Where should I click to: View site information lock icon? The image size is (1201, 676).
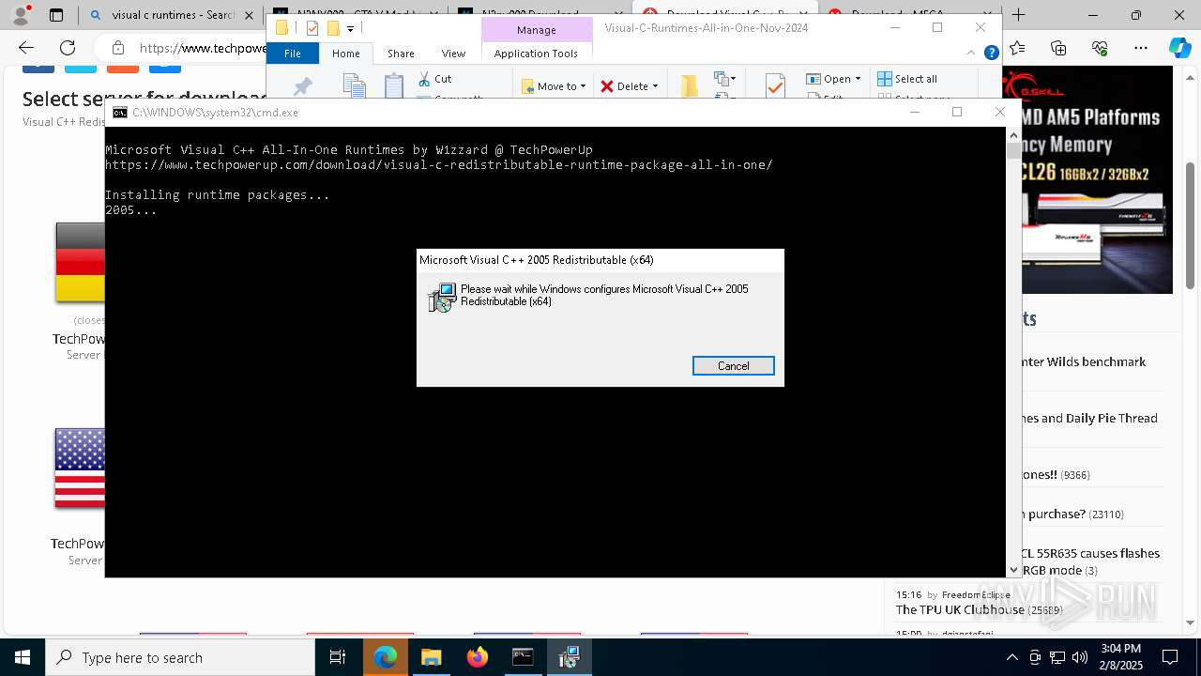pyautogui.click(x=117, y=48)
